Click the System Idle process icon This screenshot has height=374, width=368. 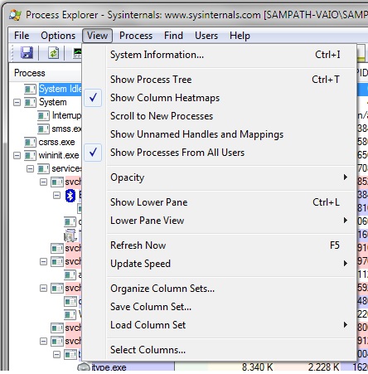(x=30, y=89)
